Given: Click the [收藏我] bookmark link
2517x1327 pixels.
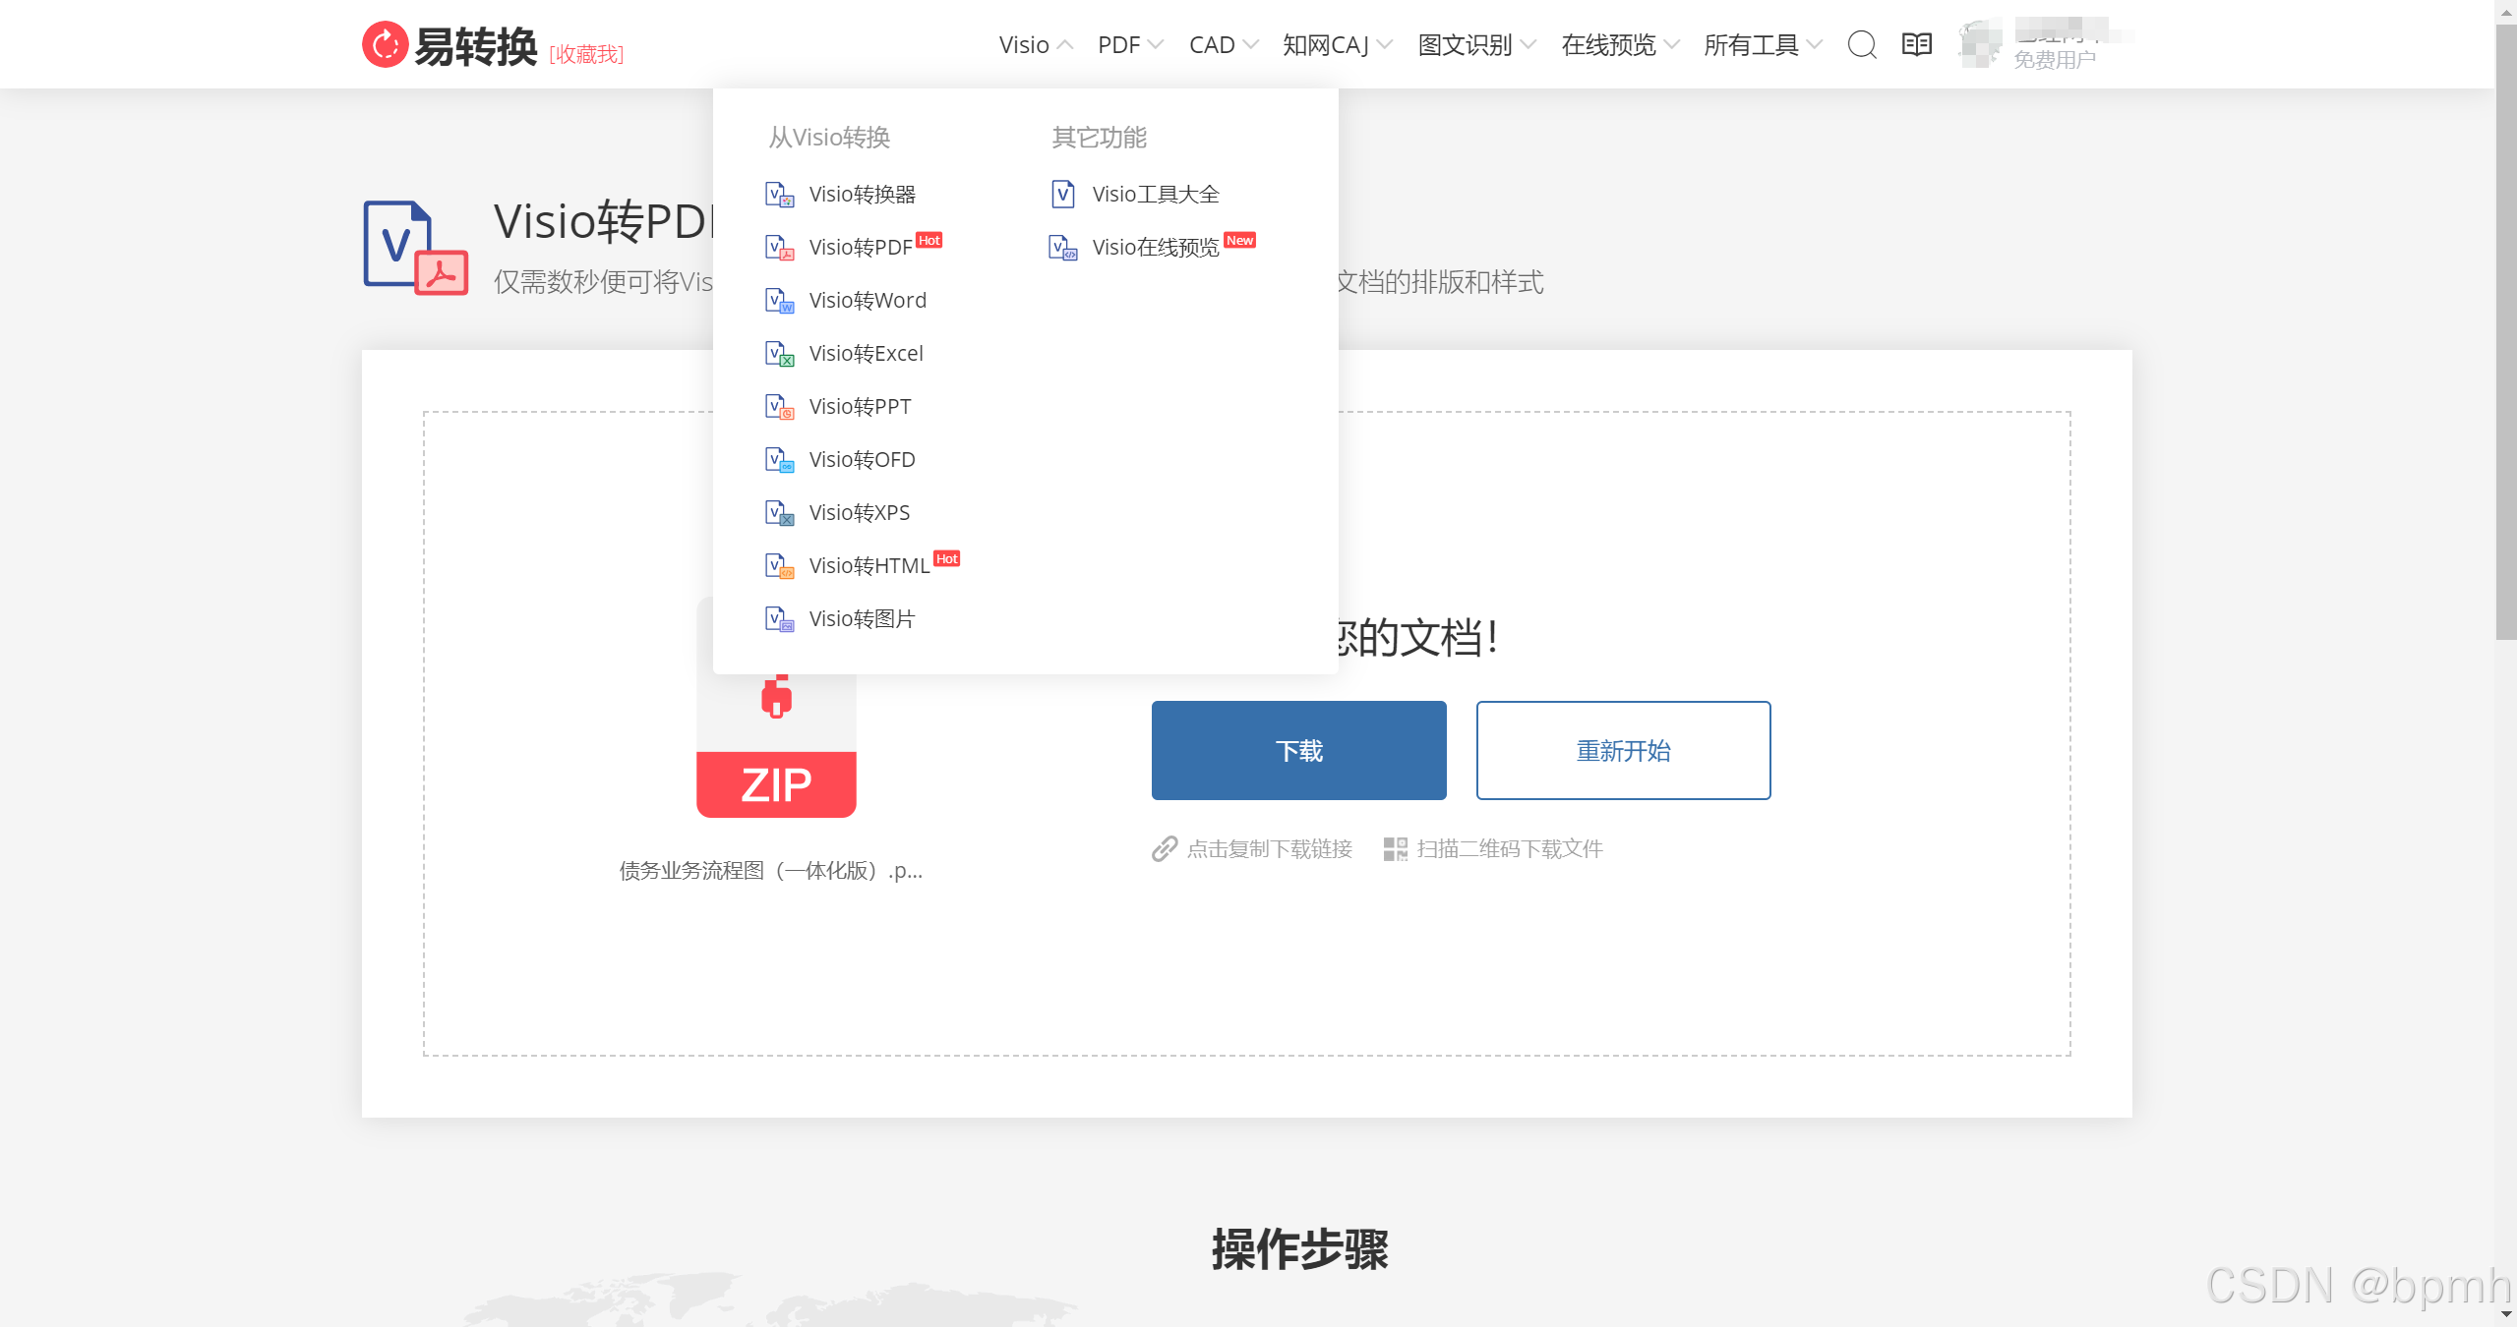Looking at the screenshot, I should point(586,54).
